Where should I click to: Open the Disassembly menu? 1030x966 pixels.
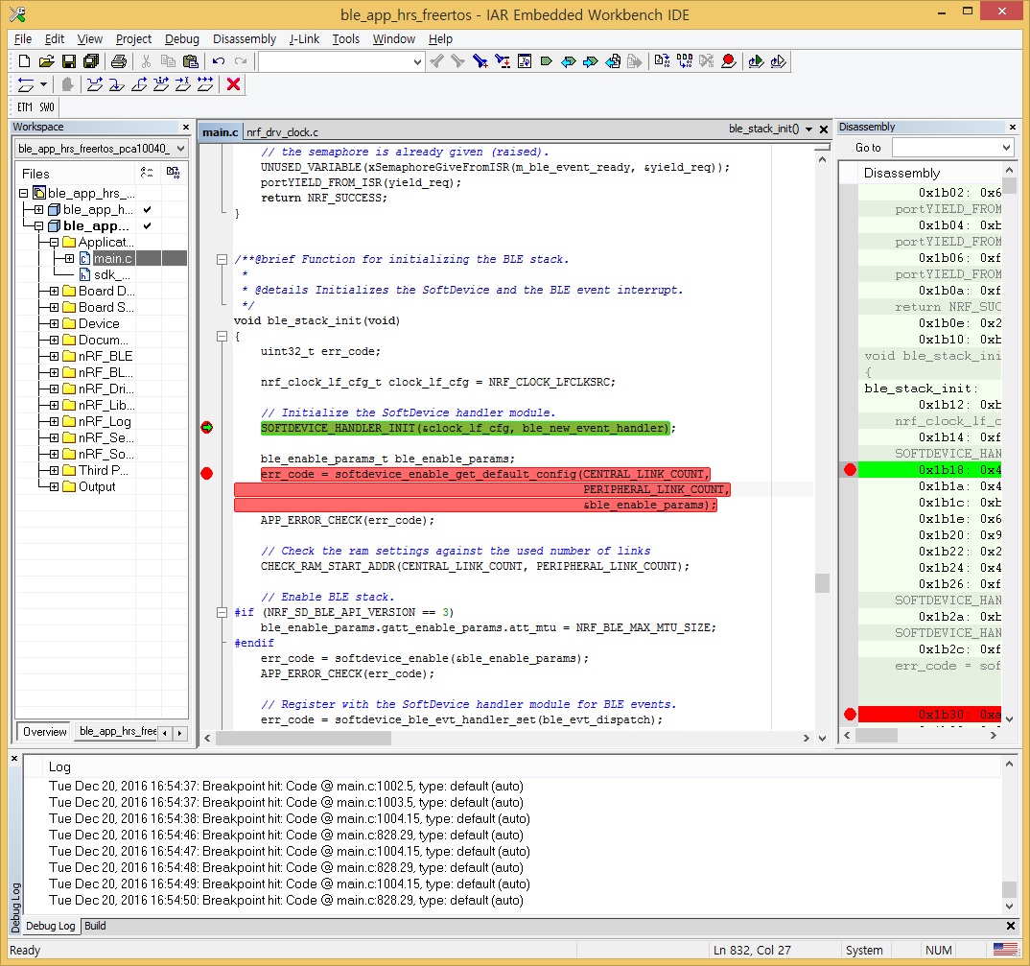pyautogui.click(x=245, y=38)
